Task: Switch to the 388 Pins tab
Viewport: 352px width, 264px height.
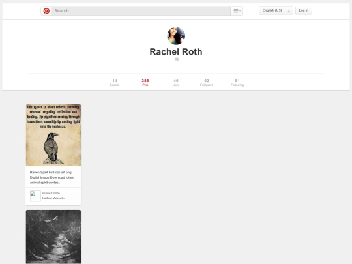Action: coord(145,82)
